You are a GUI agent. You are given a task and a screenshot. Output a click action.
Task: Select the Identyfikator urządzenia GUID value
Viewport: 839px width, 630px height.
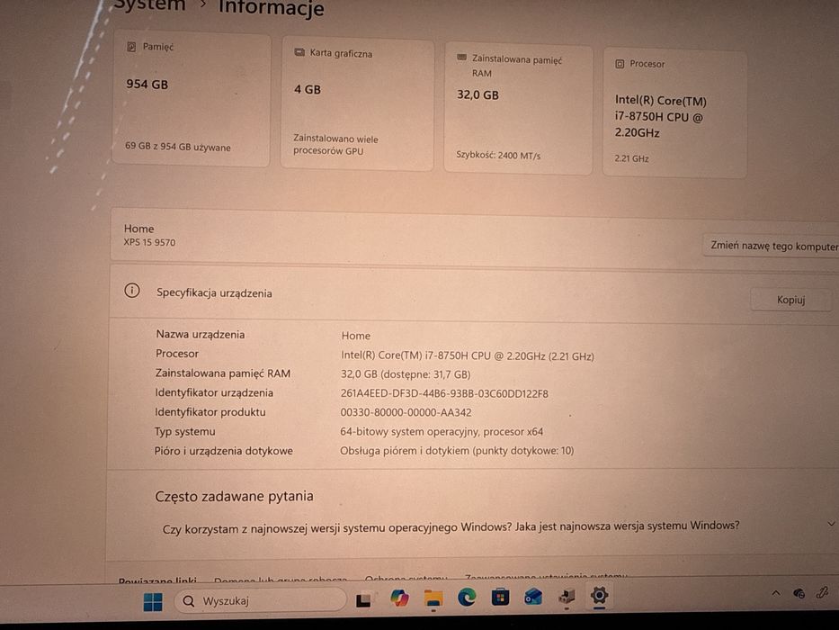[444, 393]
